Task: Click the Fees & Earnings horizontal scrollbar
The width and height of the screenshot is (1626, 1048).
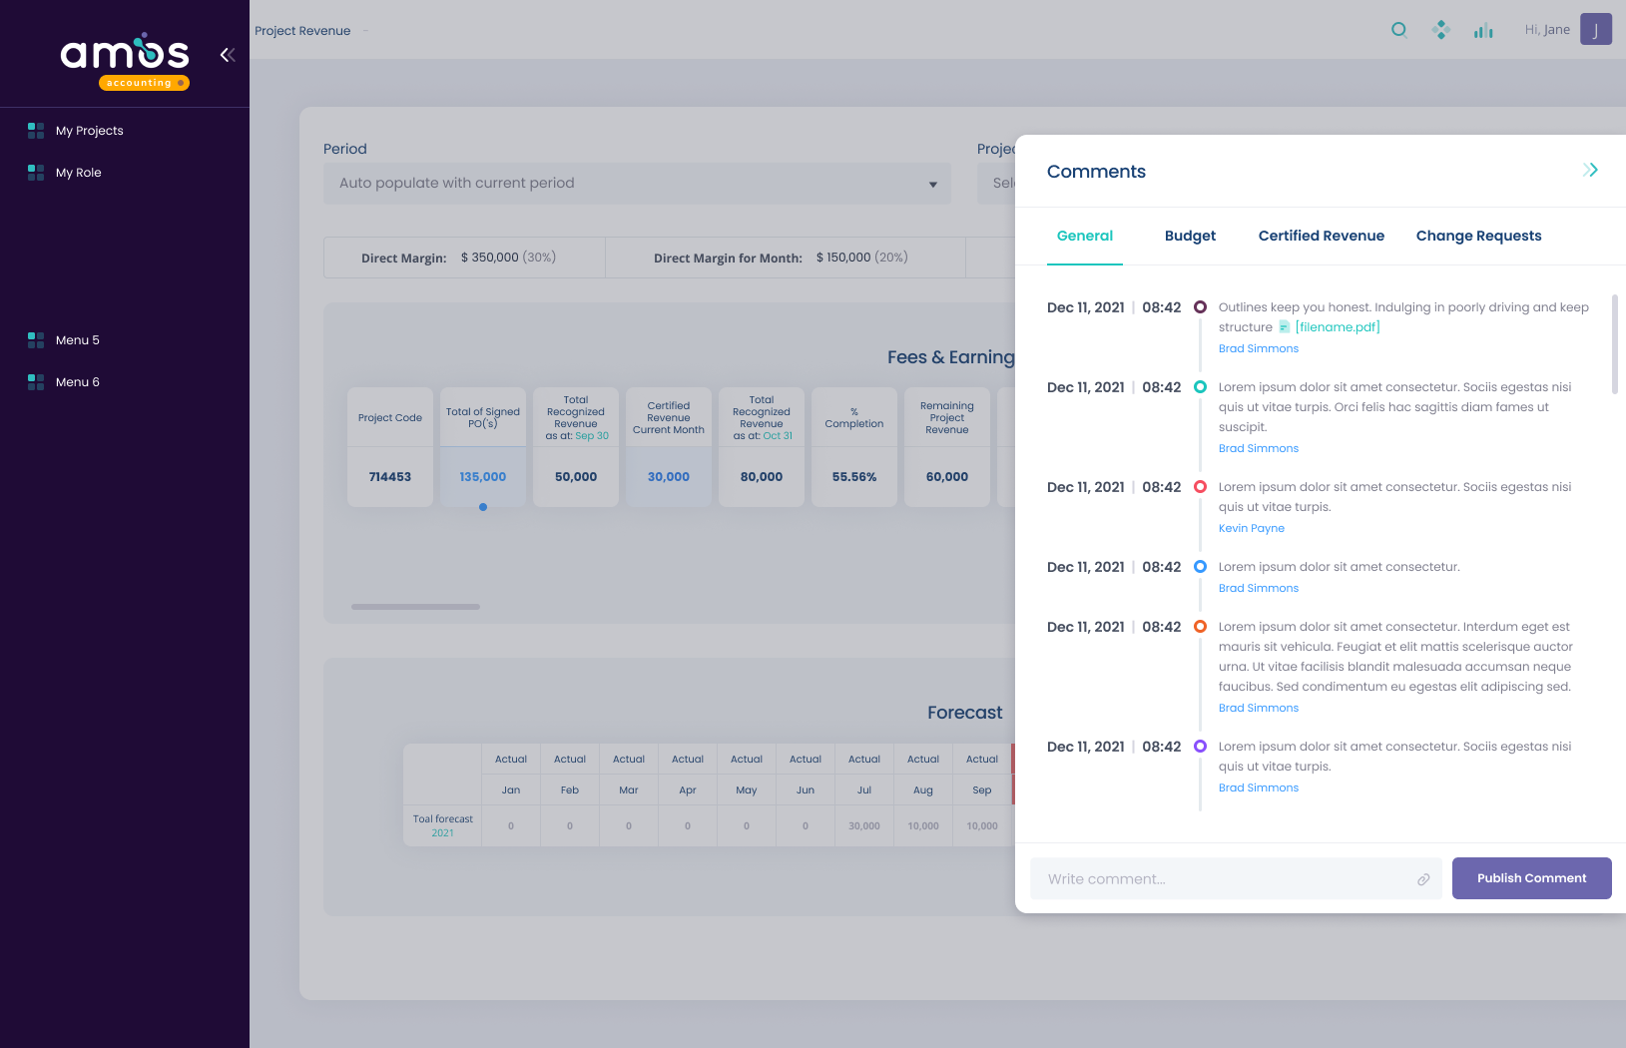Action: (415, 607)
